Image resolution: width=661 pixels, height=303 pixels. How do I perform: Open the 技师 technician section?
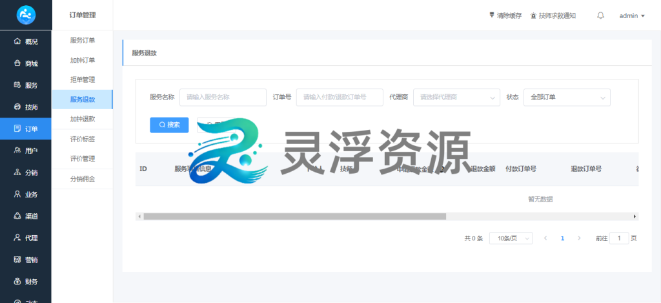click(26, 107)
